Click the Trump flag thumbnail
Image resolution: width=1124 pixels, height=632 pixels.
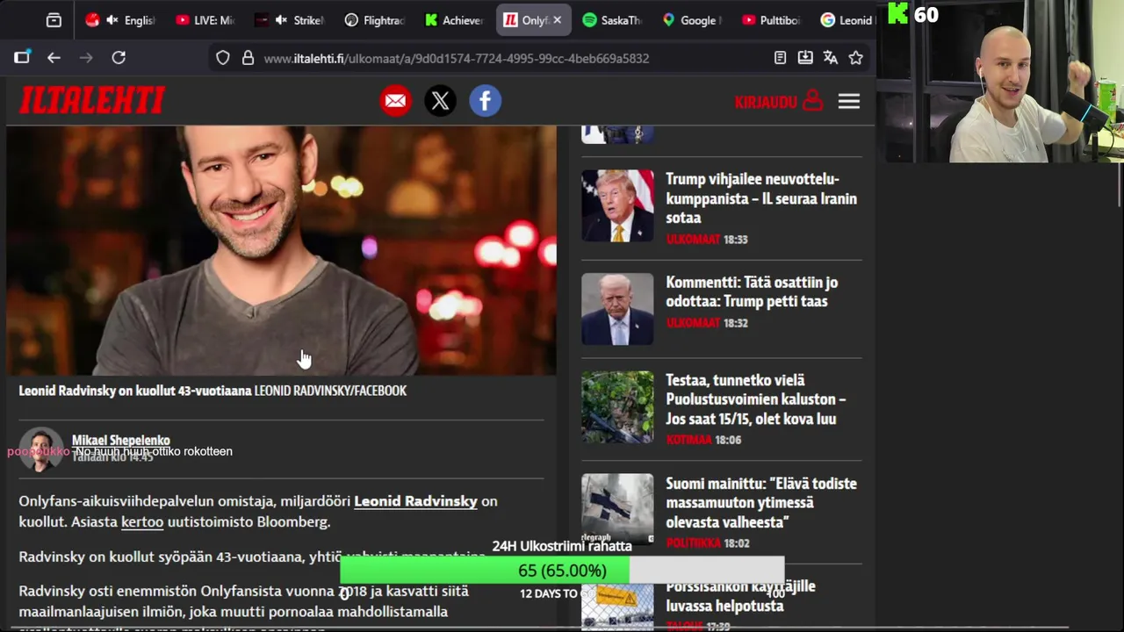(617, 205)
